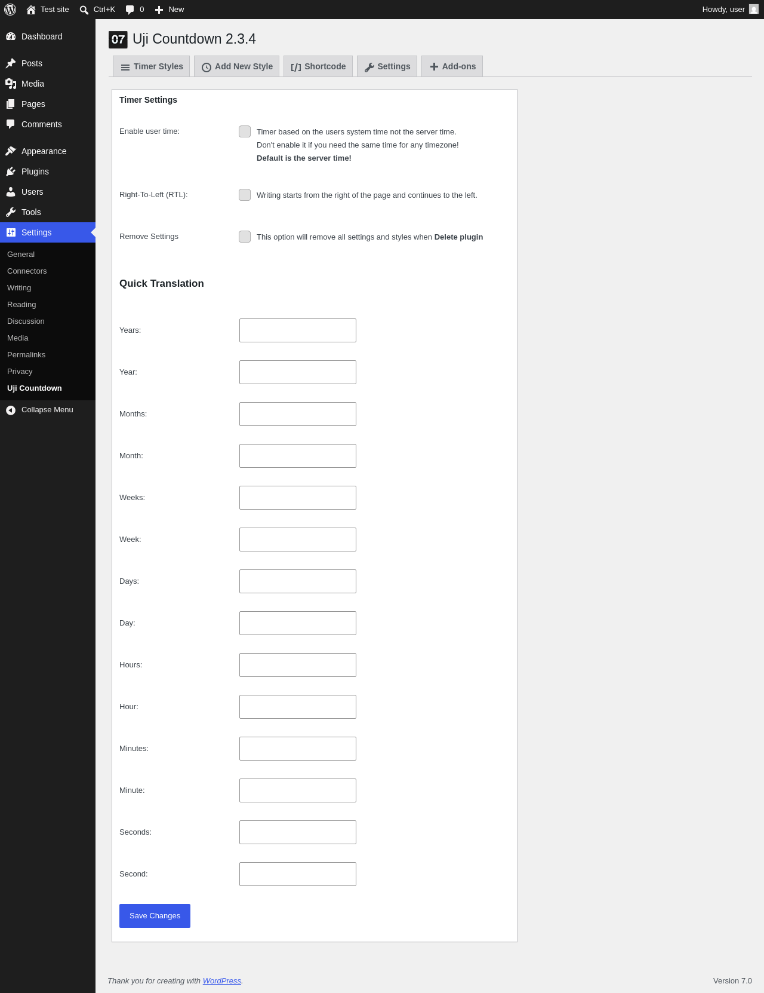
Task: Click the New content link text
Action: coord(176,10)
